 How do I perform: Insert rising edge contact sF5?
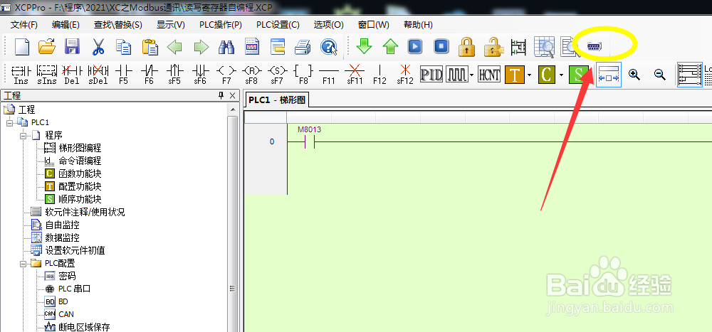175,75
